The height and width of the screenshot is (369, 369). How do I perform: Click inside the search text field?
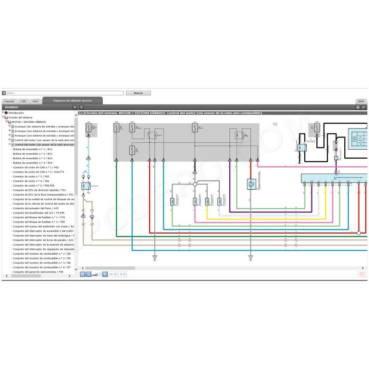(64, 93)
